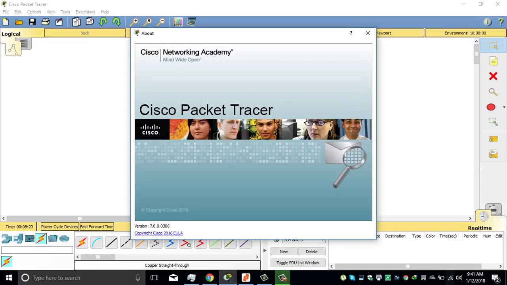Image resolution: width=507 pixels, height=285 pixels.
Task: Click the New file toolbar icon
Action: (x=6, y=22)
